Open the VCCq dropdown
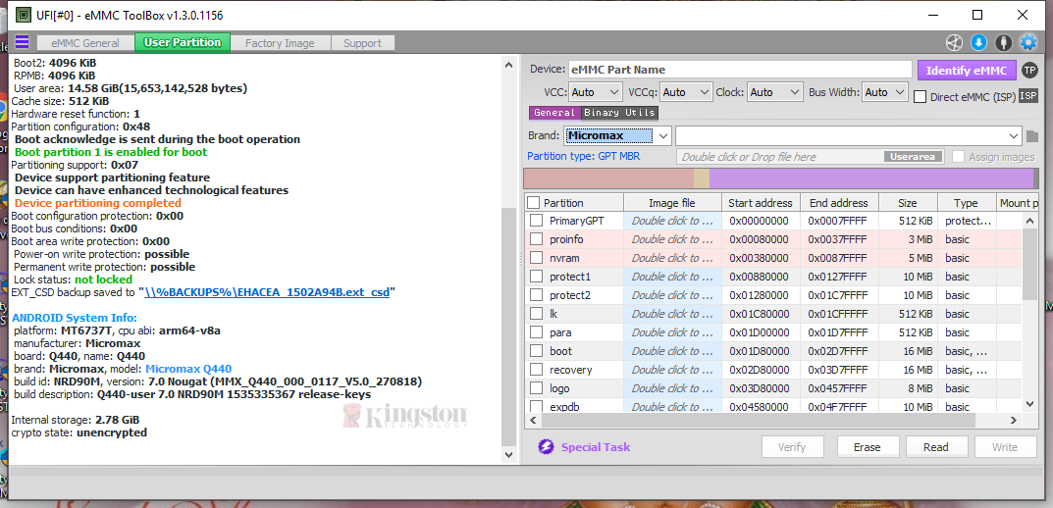The width and height of the screenshot is (1053, 508). point(686,92)
